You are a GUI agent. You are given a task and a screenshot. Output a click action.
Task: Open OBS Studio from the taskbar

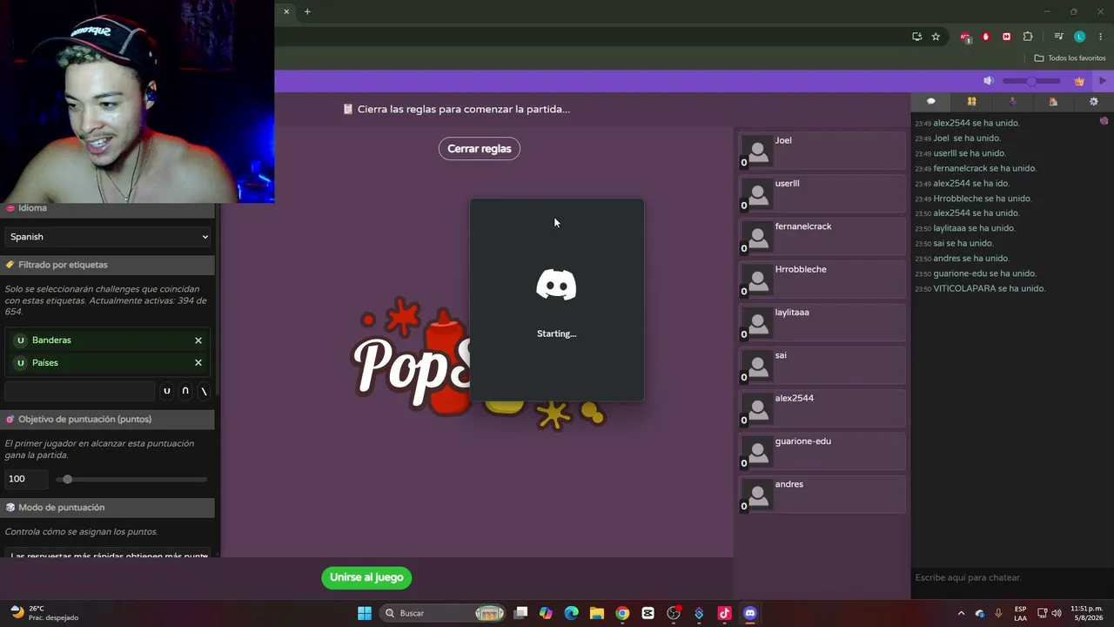click(674, 613)
